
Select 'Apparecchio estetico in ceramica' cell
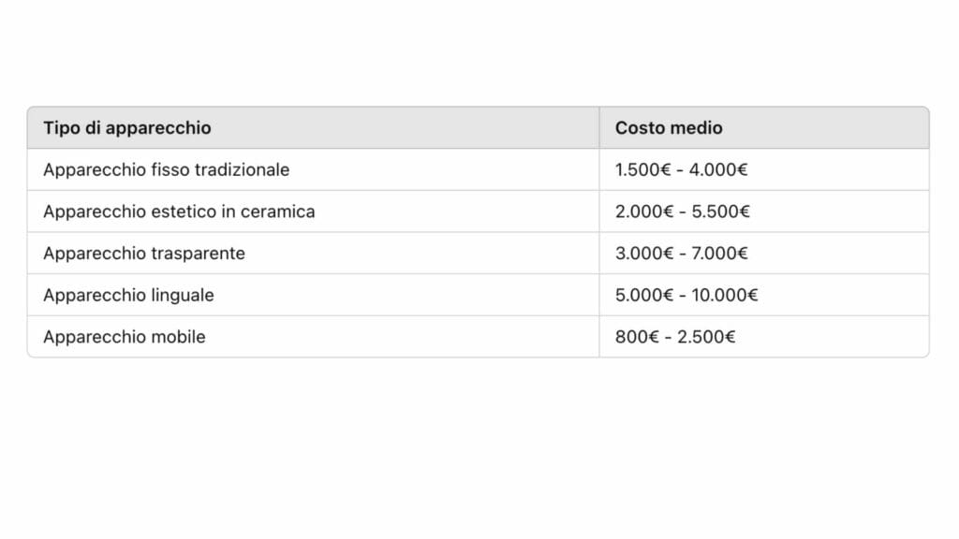pyautogui.click(x=313, y=211)
